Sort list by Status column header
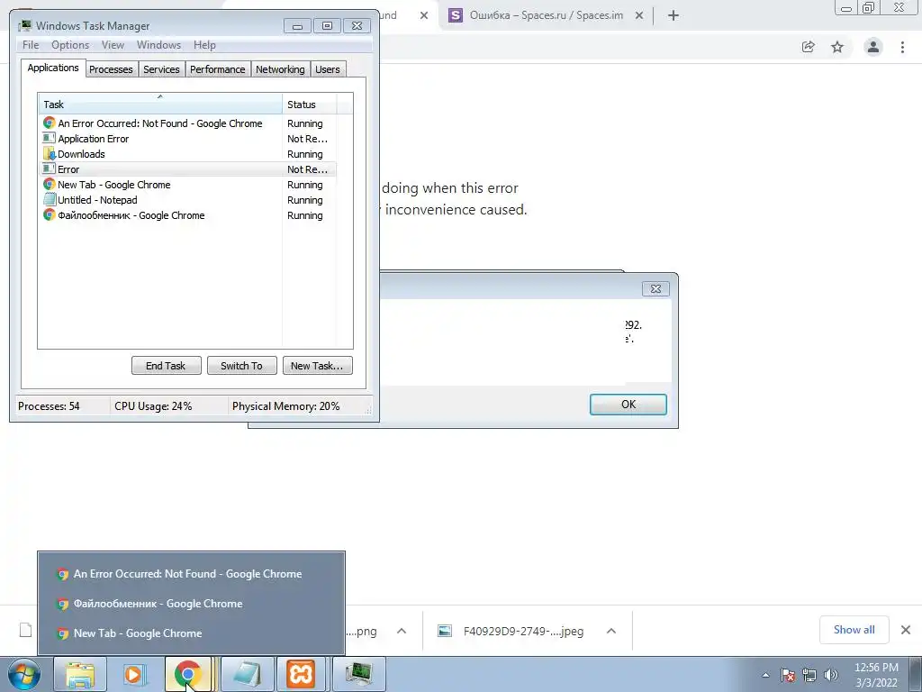Screen dimensions: 922x692 coord(310,105)
